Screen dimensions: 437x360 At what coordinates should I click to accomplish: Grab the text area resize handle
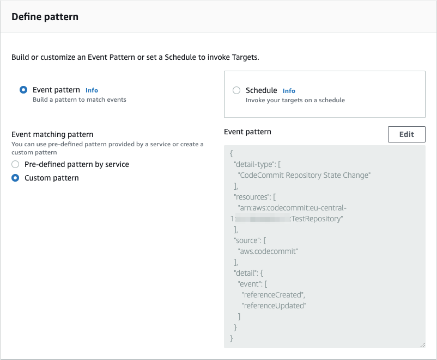click(x=422, y=345)
